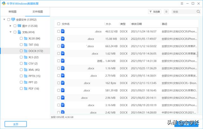Click the 搜索 search input field
Viewport: 203px width, 129px height.
183,12
